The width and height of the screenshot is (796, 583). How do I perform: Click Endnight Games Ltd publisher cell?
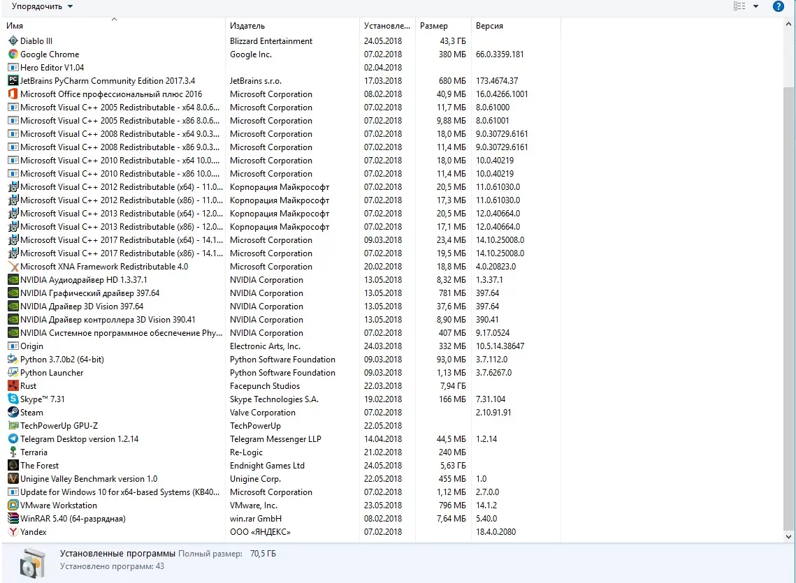click(267, 465)
